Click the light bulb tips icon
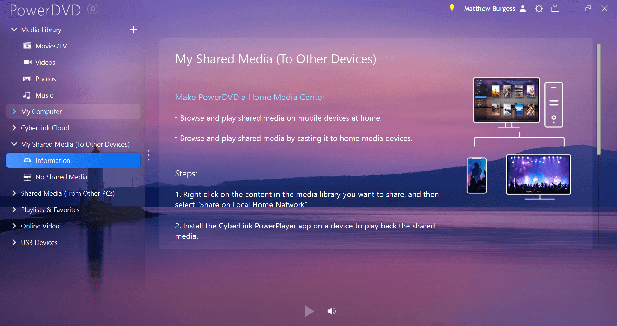 (452, 8)
